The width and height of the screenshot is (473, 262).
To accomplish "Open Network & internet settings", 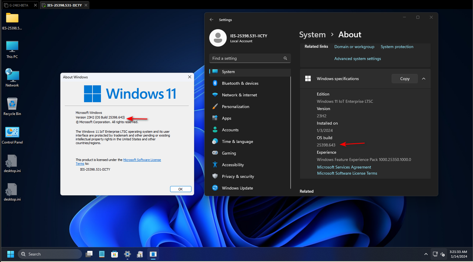I will tap(250, 95).
